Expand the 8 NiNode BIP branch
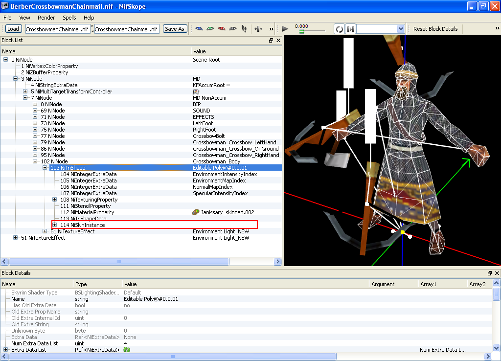 pos(35,104)
